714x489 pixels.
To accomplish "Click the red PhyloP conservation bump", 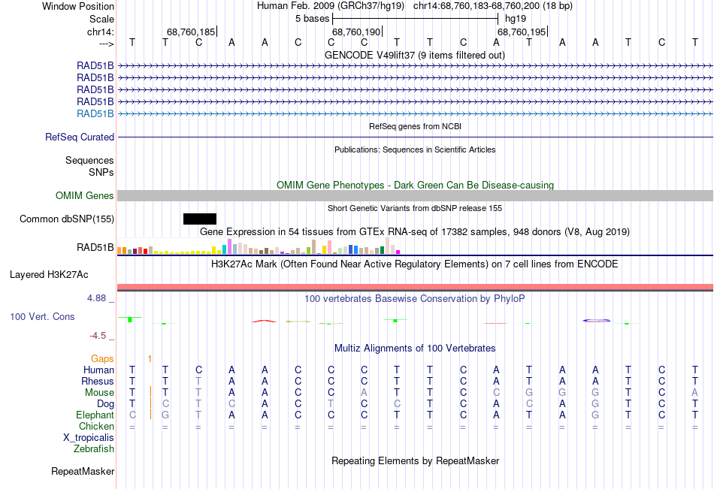I will pyautogui.click(x=264, y=321).
